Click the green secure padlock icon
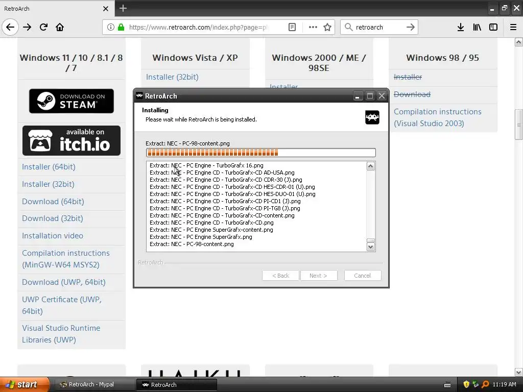The width and height of the screenshot is (523, 392). click(121, 27)
